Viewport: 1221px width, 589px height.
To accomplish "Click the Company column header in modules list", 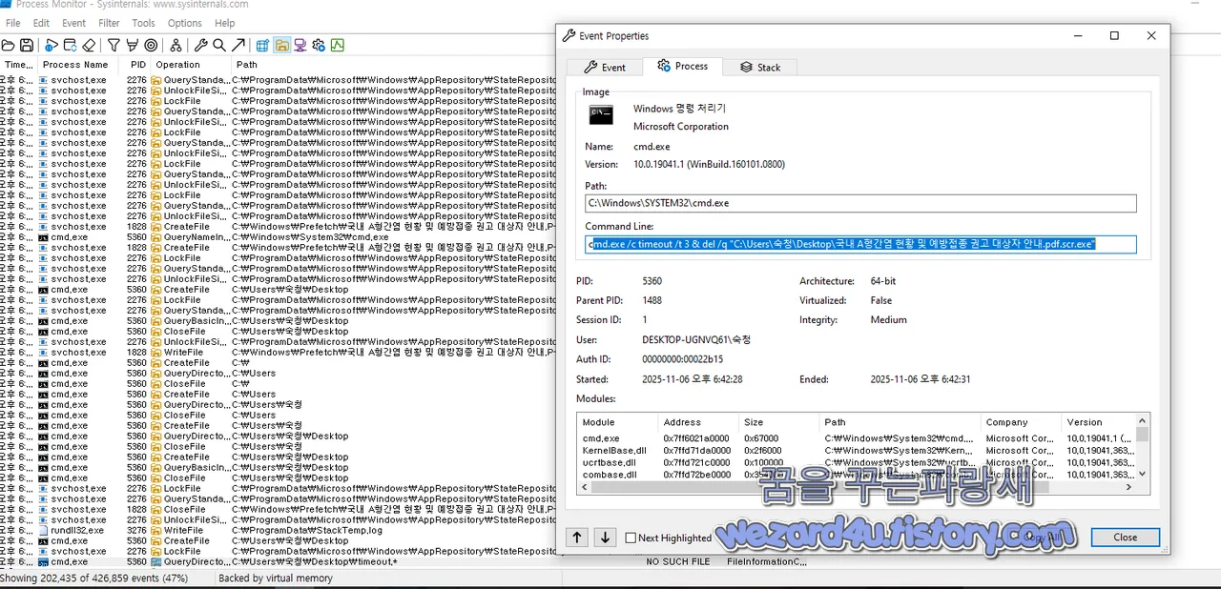I will click(x=1021, y=422).
